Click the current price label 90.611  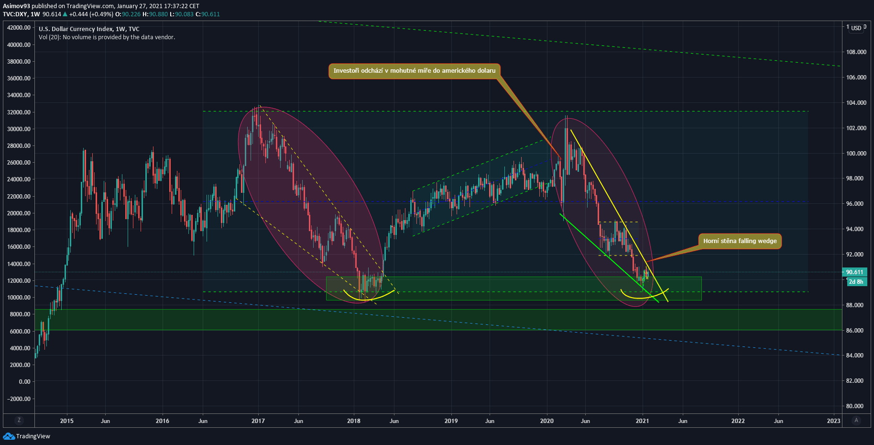(x=854, y=272)
